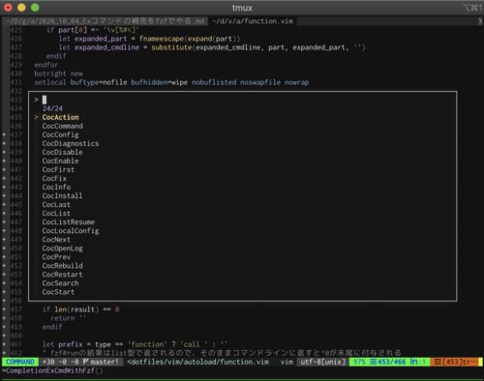This screenshot has height=381, width=484.
Task: Select CocFix entry
Action: click(54, 178)
